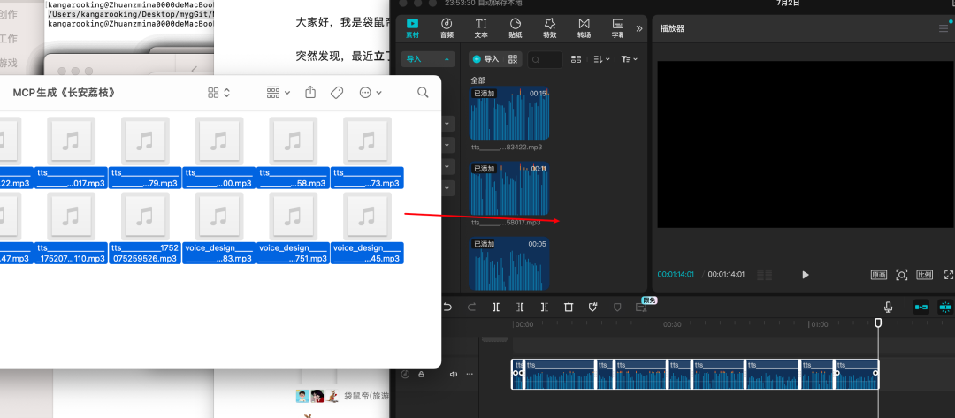Click the 00:30 mark on timeline ruler

point(672,324)
